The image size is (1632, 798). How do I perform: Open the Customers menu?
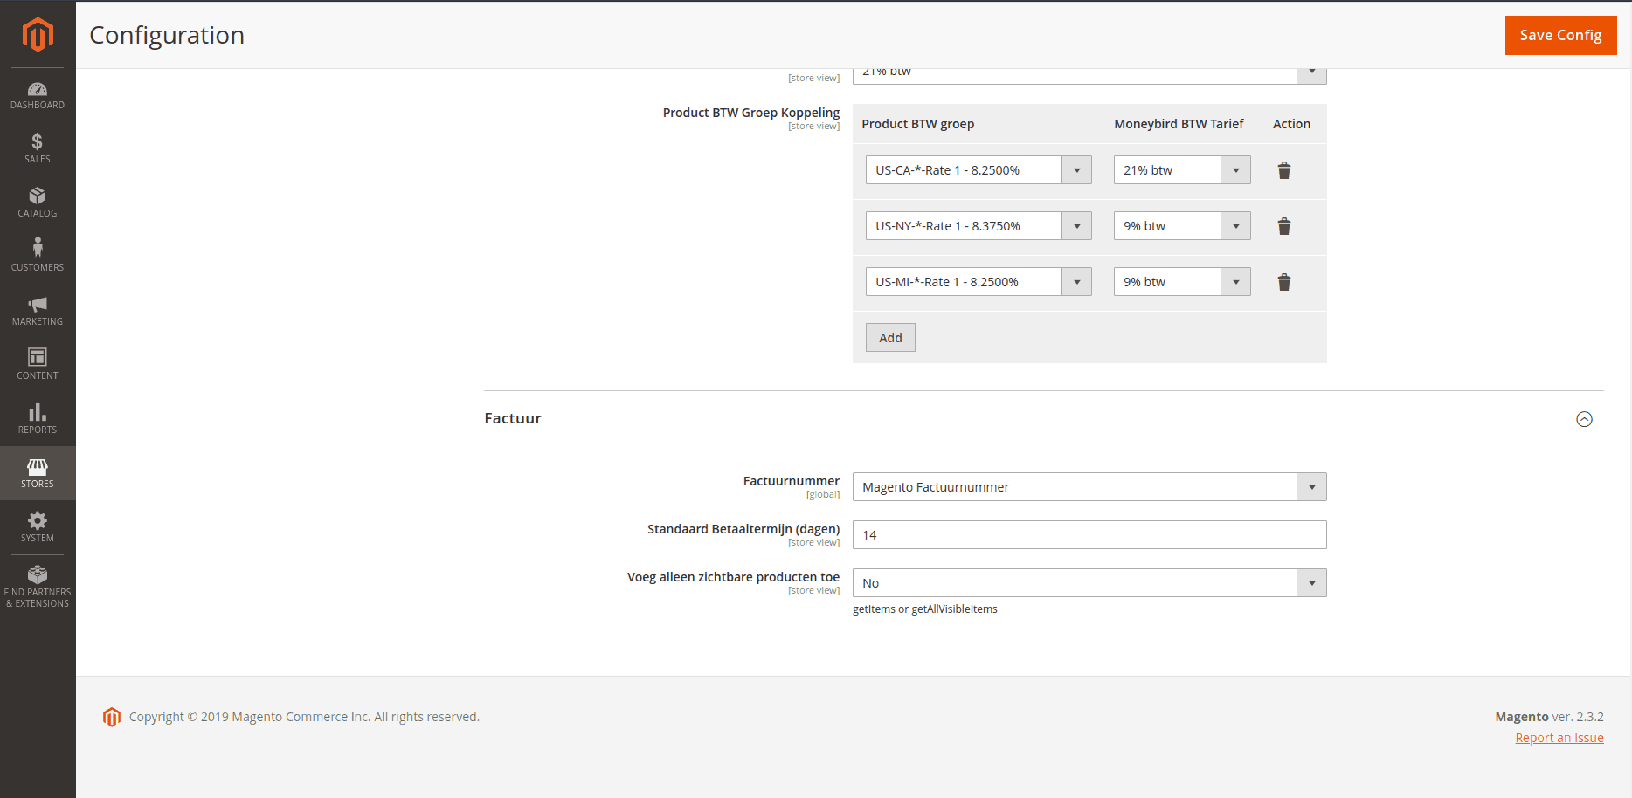[38, 257]
